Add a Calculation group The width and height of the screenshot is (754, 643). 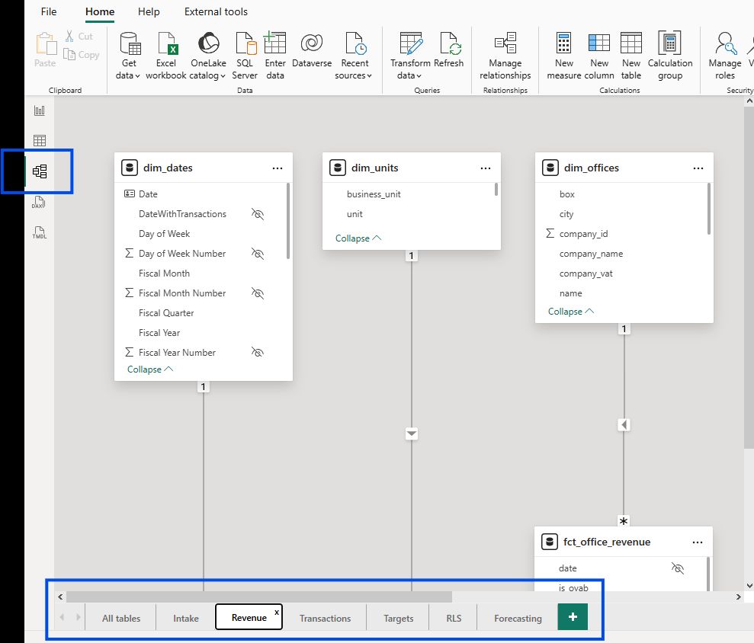click(x=670, y=56)
